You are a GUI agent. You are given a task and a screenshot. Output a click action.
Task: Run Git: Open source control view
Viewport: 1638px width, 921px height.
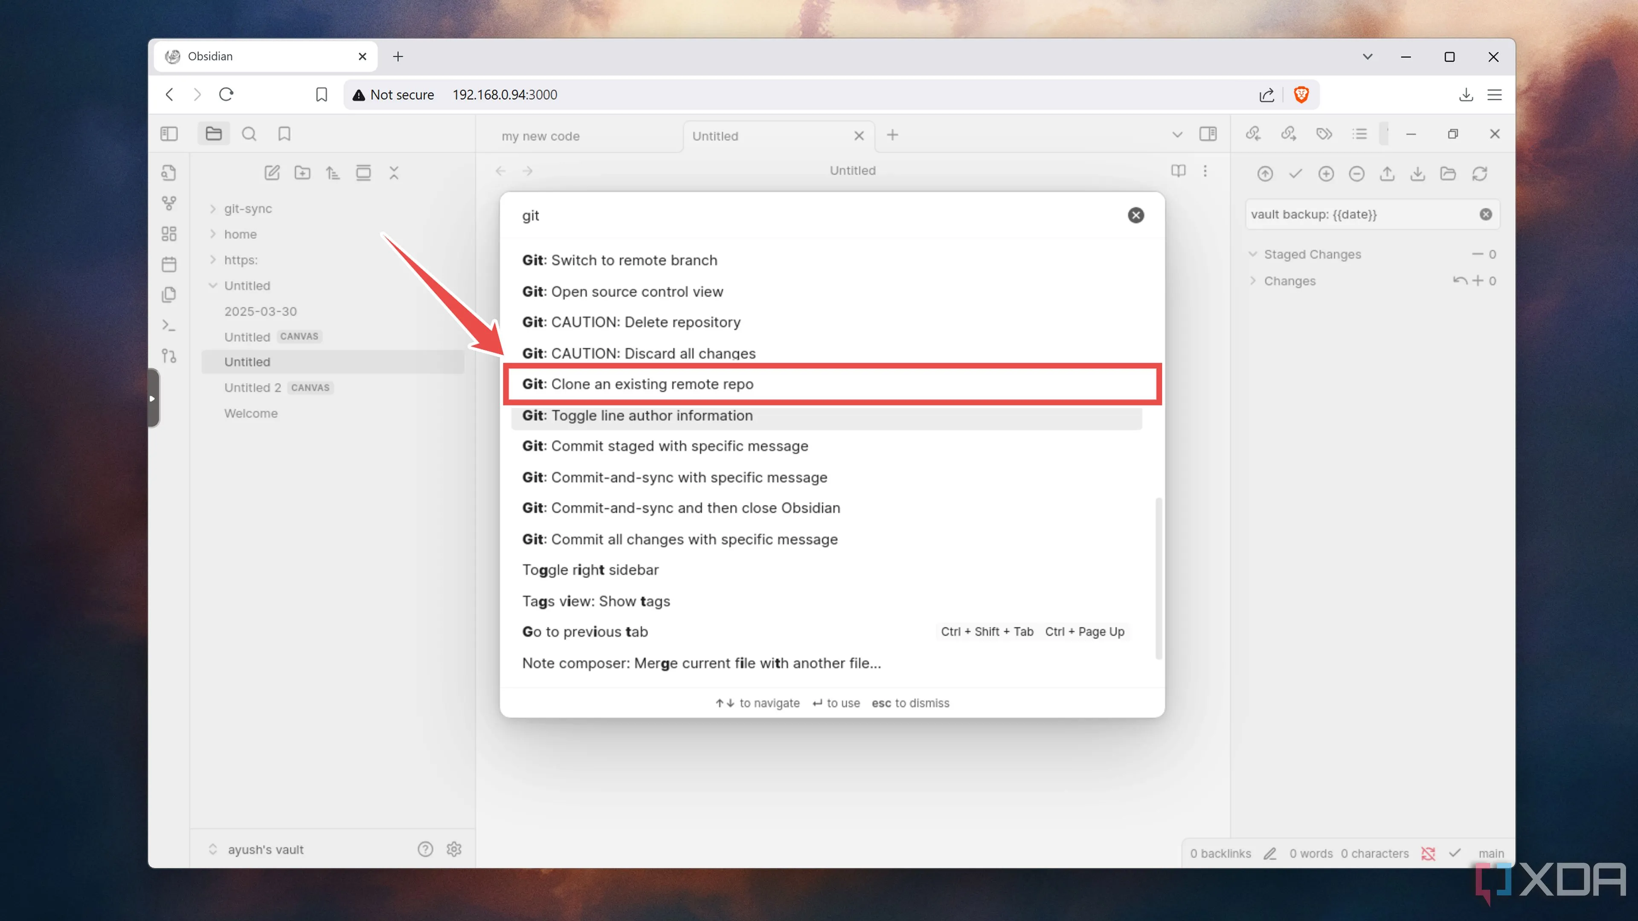pos(827,292)
